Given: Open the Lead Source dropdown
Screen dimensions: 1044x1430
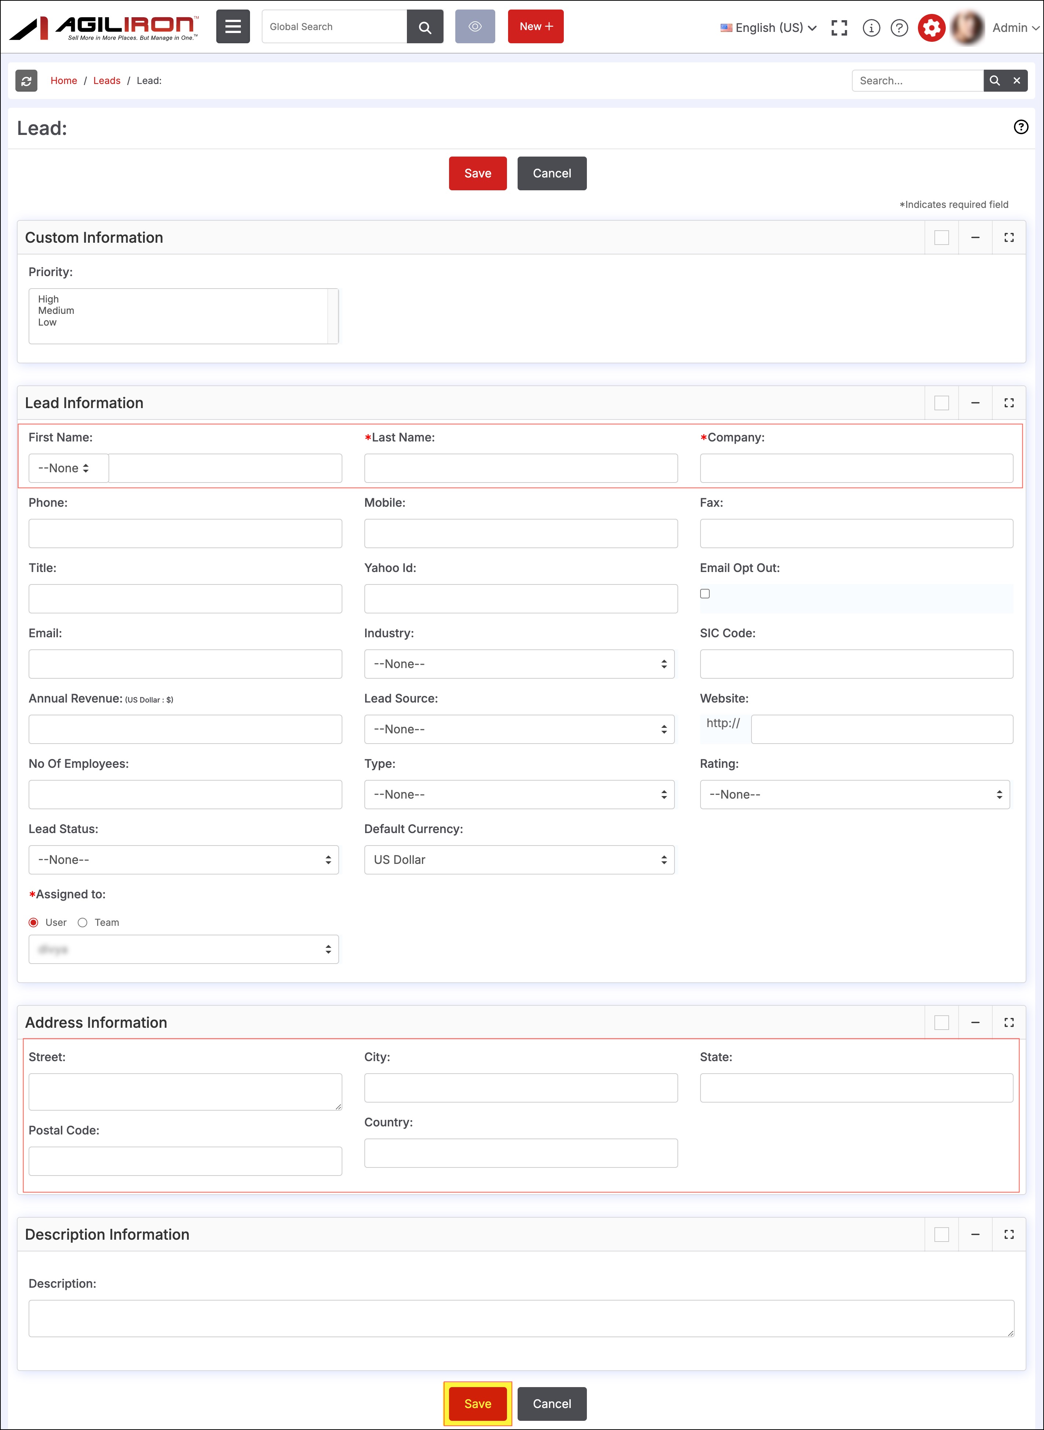Looking at the screenshot, I should (x=519, y=729).
